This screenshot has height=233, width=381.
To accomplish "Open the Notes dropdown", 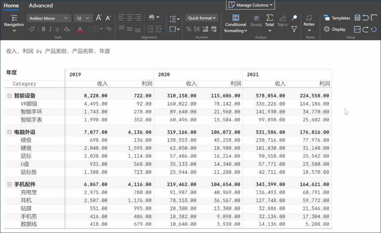I will (x=309, y=24).
